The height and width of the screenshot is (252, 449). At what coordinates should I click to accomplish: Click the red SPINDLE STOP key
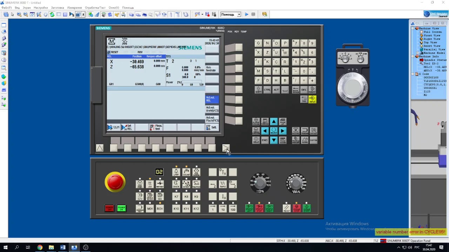[259, 209]
